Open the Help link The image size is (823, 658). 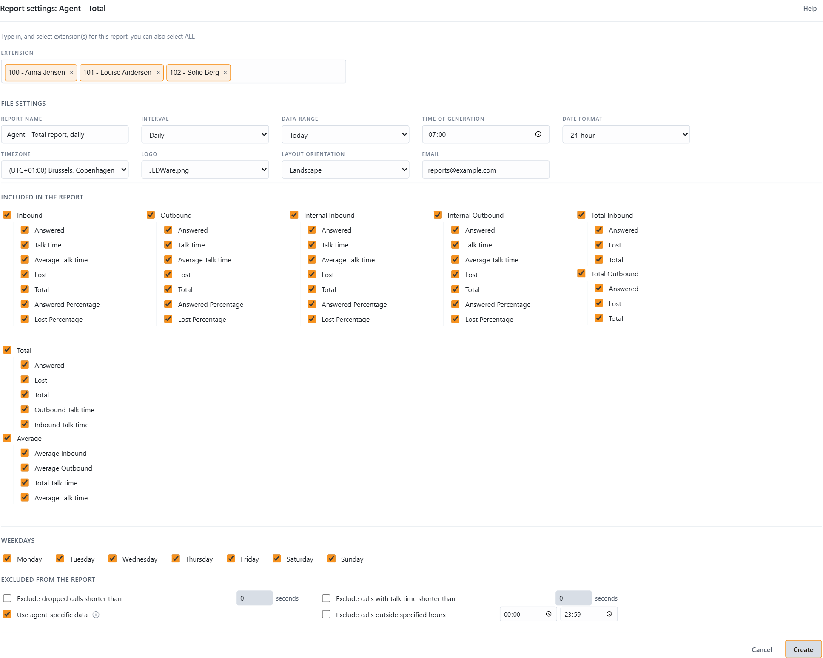coord(810,9)
